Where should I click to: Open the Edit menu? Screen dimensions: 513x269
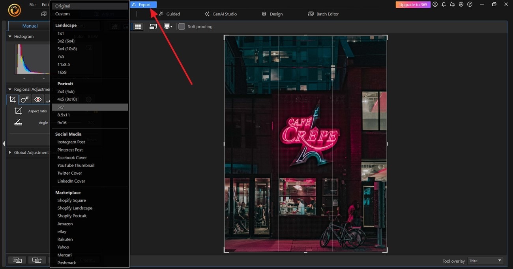(45, 5)
